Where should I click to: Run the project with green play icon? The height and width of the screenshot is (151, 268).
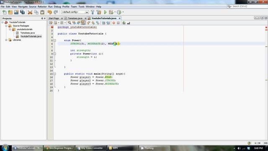(105, 12)
